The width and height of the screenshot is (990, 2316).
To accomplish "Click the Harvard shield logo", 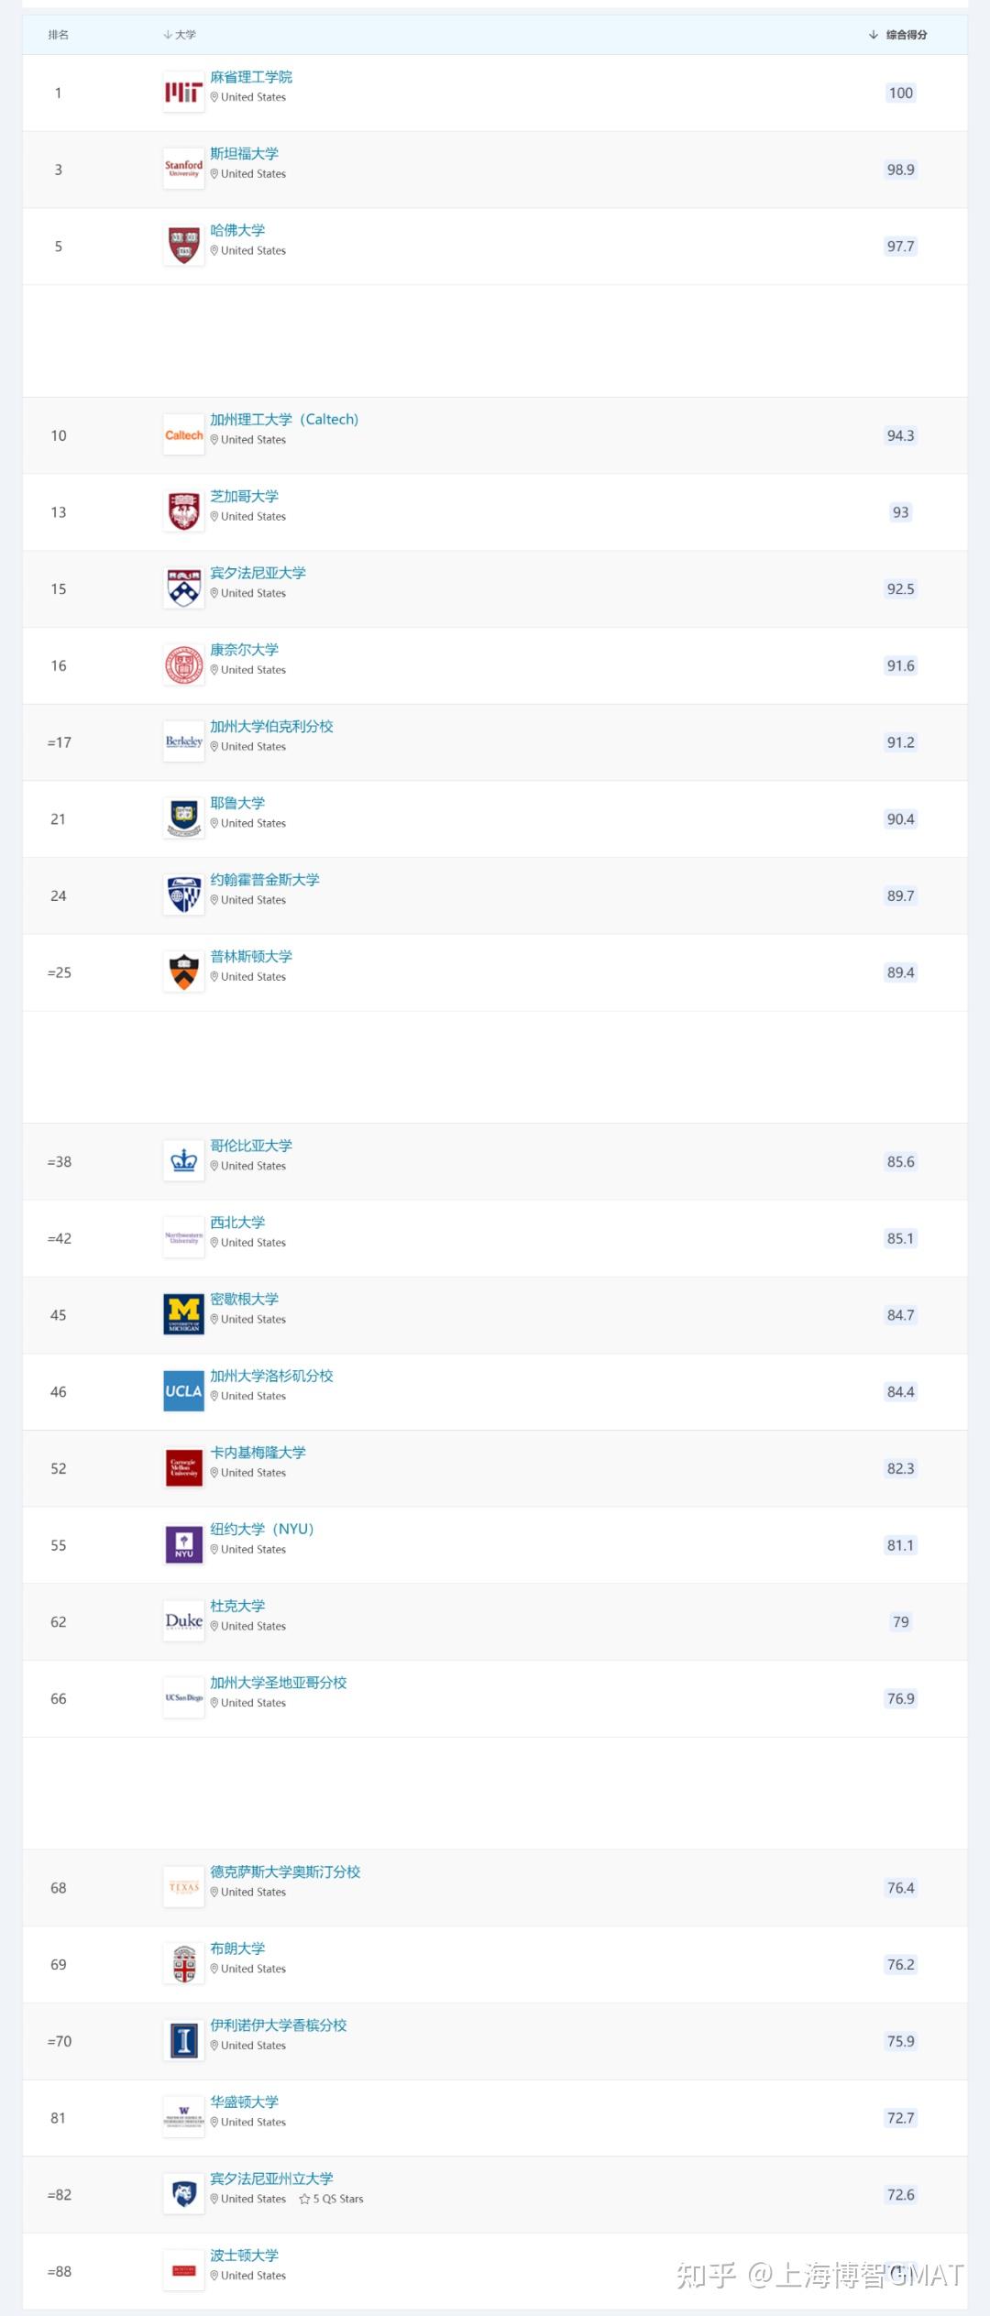I will click(183, 246).
